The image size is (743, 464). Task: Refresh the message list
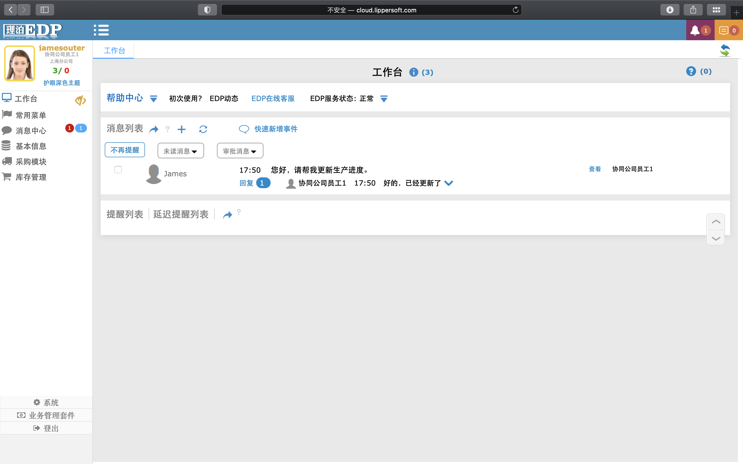point(203,129)
